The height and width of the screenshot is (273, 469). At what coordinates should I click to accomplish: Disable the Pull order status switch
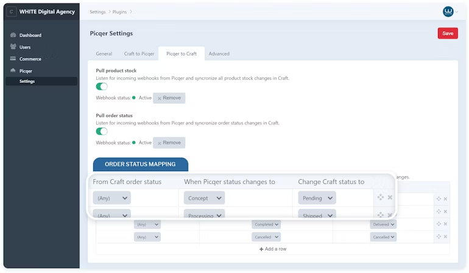point(102,131)
